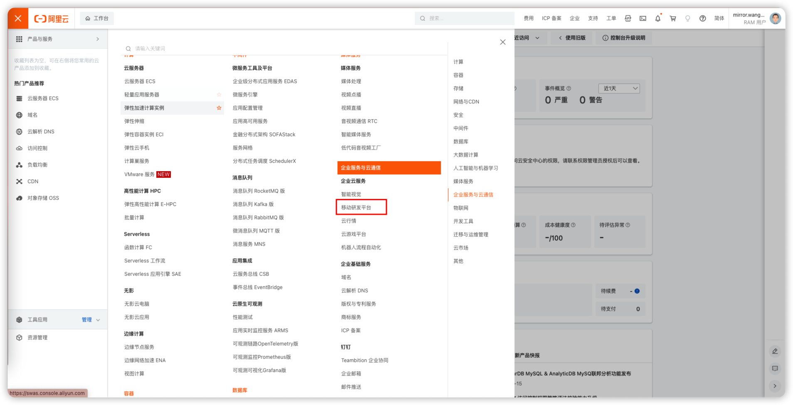Open the help question mark icon
The width and height of the screenshot is (793, 405).
click(702, 18)
